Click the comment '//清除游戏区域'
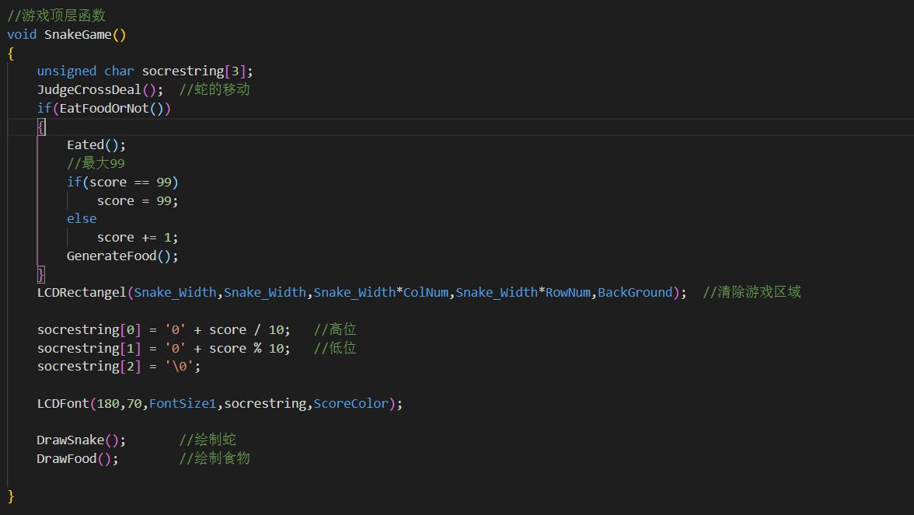 pos(752,292)
